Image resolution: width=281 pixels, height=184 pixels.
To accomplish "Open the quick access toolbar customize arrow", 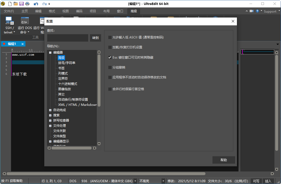I will [49, 4].
